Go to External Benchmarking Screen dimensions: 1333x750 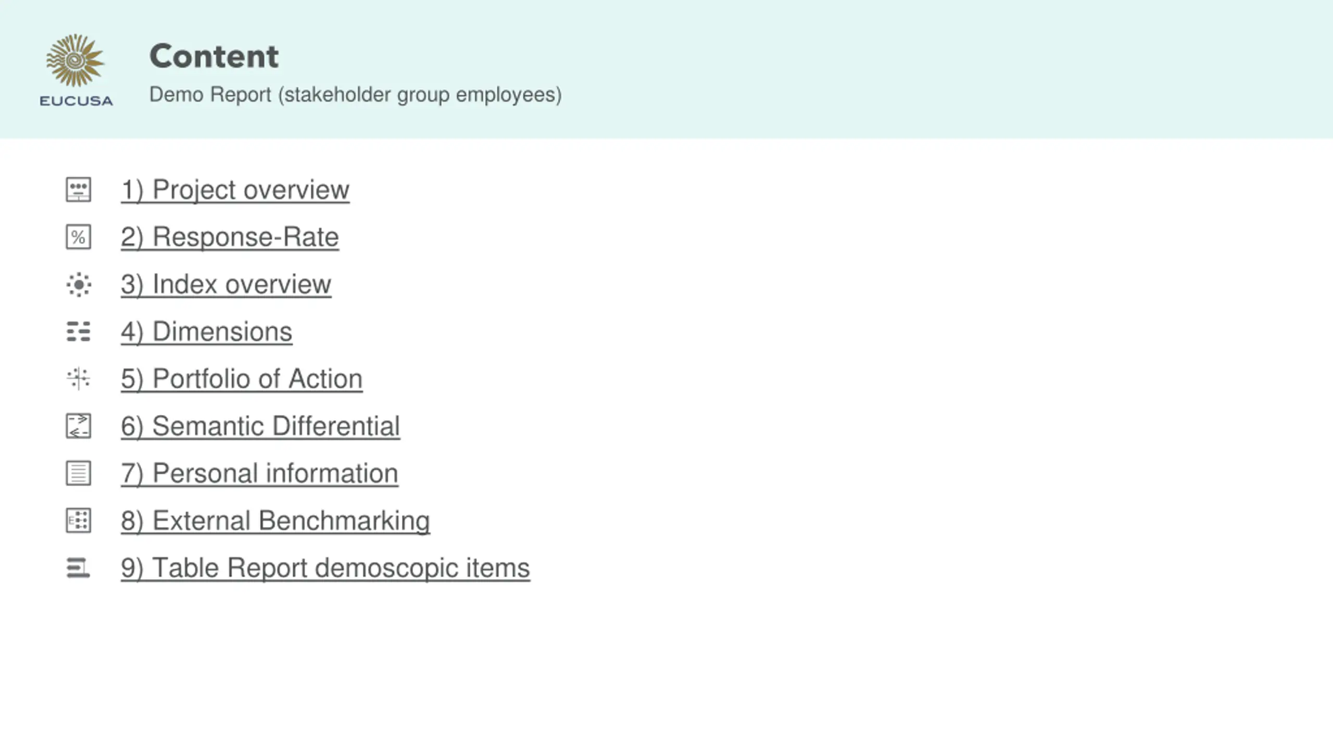click(275, 520)
